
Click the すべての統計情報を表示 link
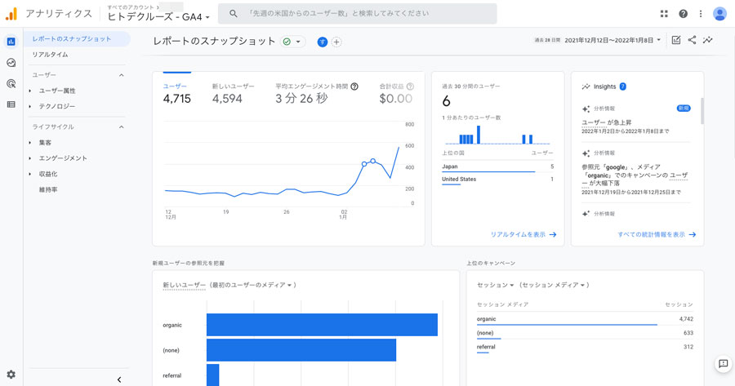[657, 234]
